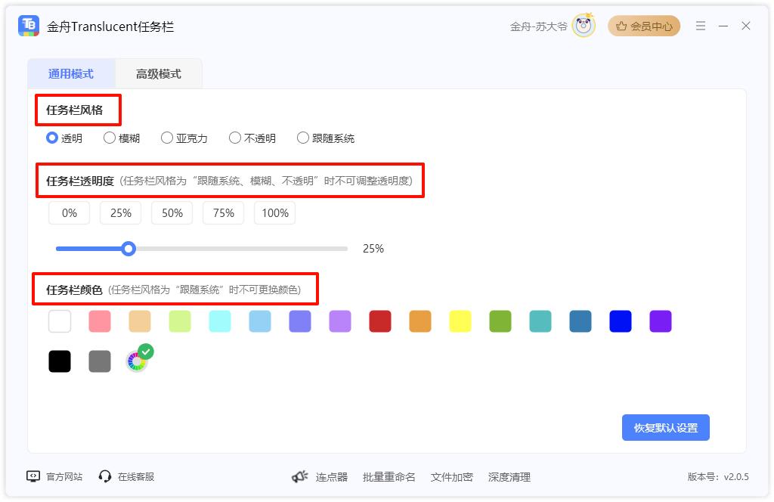Click the 在线客服 headset icon
Viewport: 774px width, 502px height.
pyautogui.click(x=105, y=476)
